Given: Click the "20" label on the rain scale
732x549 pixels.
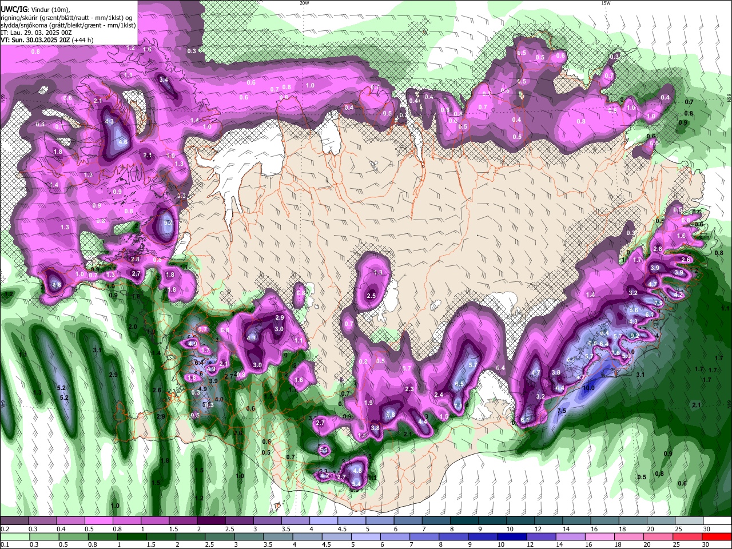Looking at the screenshot, I should click(x=647, y=544).
